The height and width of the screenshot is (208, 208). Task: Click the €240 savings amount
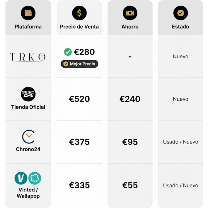(x=130, y=99)
